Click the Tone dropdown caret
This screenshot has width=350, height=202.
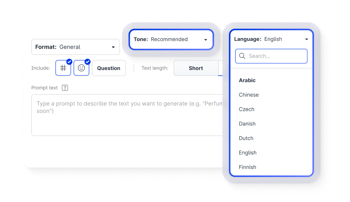206,40
